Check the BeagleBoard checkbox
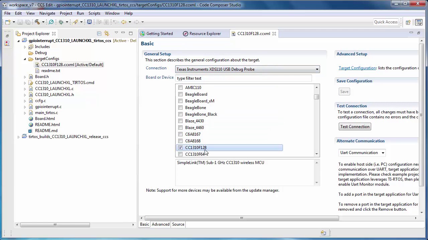Screen dimensions: 428x240 click(181, 94)
